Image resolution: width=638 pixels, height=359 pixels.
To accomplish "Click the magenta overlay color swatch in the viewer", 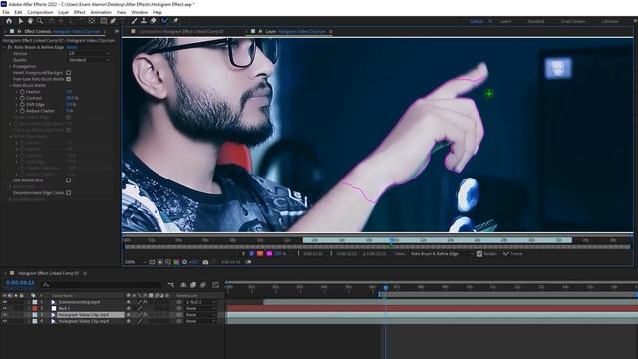I will click(x=269, y=254).
